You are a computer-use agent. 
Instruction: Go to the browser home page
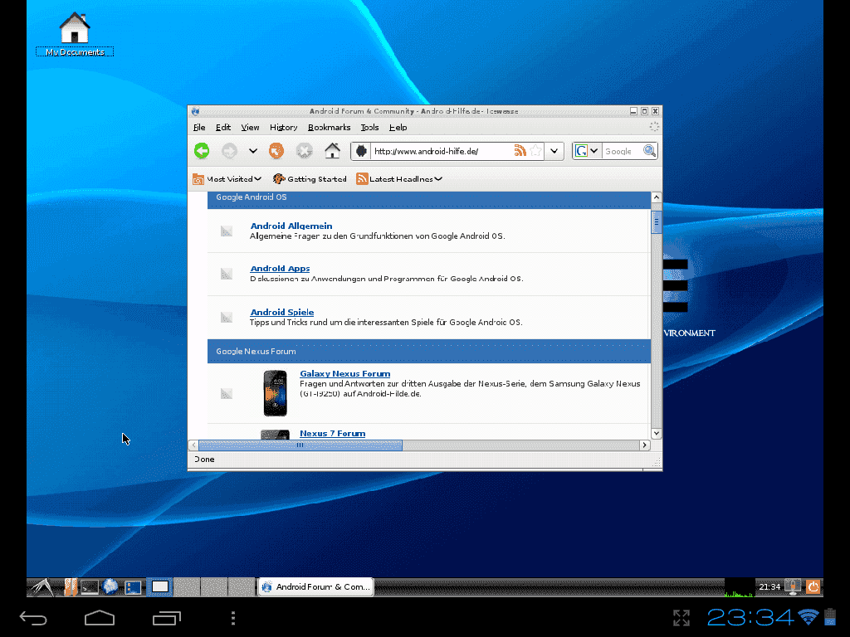332,151
